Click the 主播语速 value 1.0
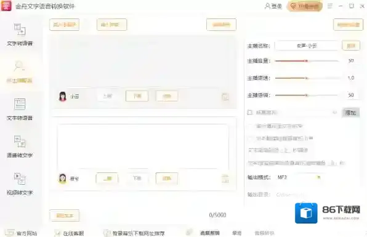 [351, 78]
